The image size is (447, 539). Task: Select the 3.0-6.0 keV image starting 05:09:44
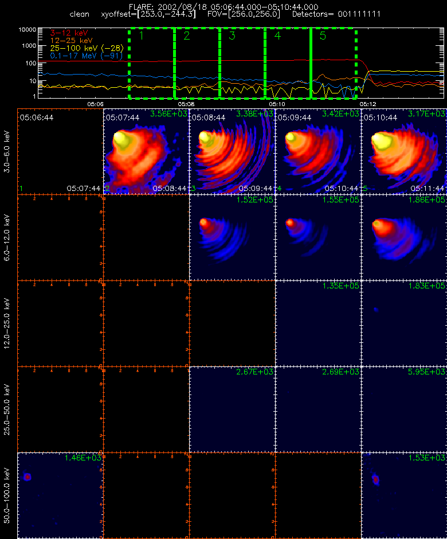coord(318,151)
